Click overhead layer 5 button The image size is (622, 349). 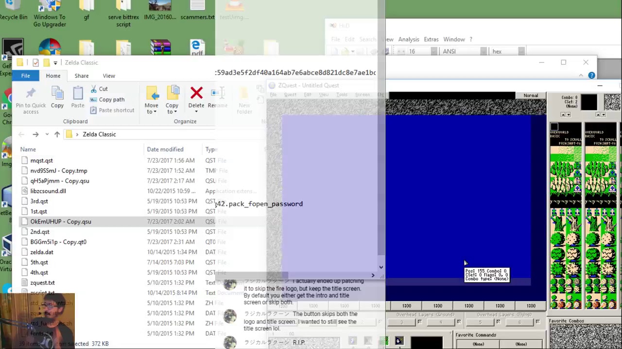click(481, 322)
